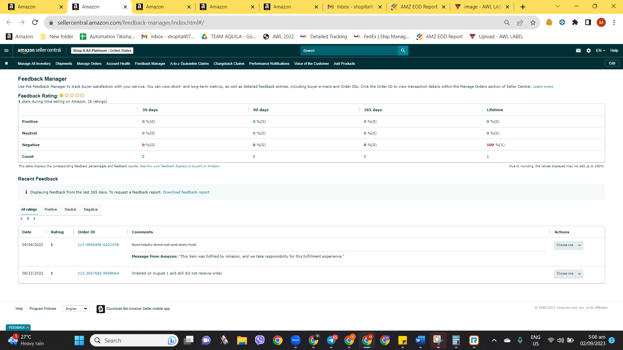Switch to the All ratings tab

29,210
